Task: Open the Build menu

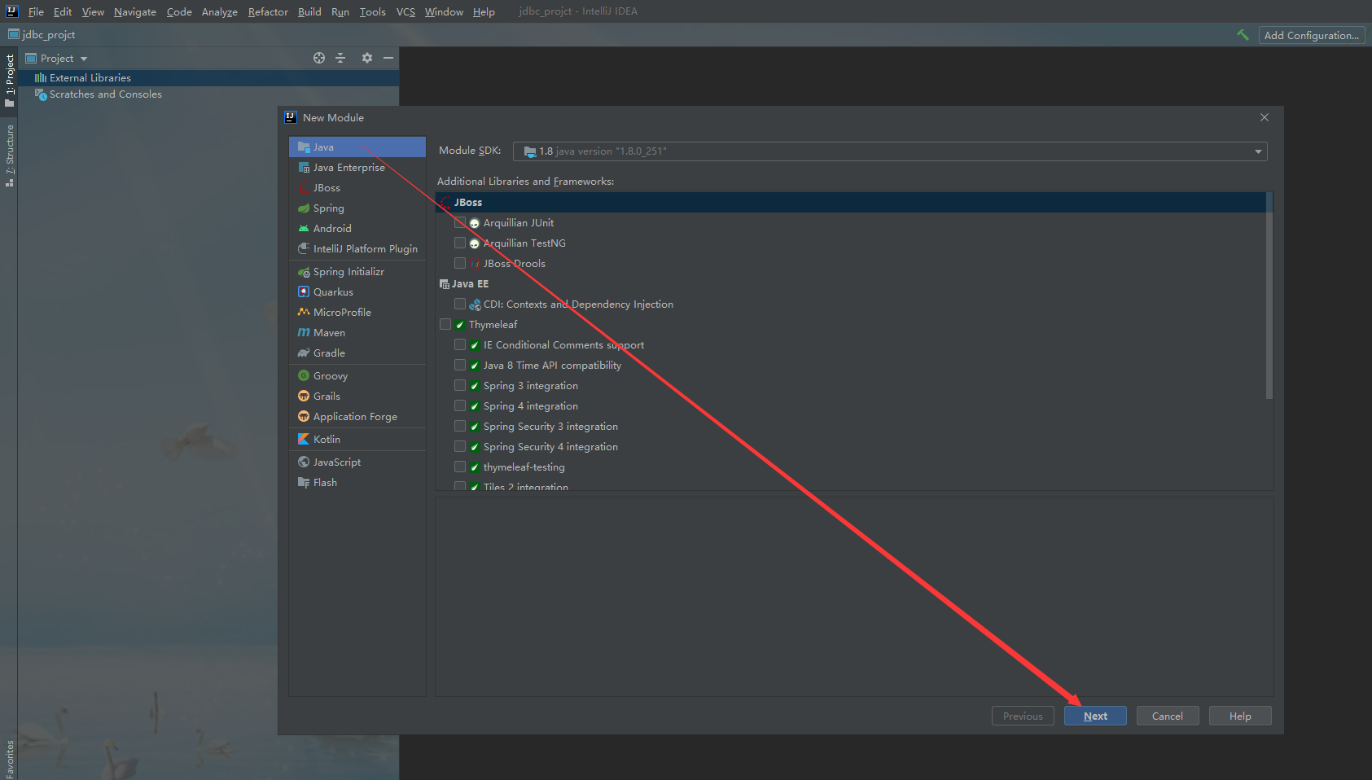Action: click(309, 11)
